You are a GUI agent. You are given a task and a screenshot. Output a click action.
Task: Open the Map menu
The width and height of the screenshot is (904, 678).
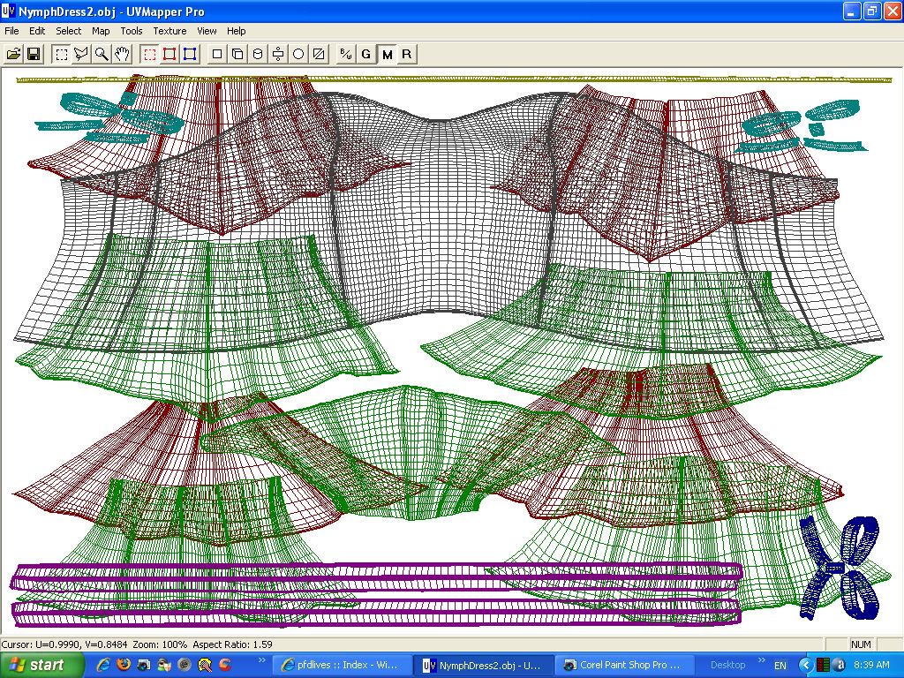tap(101, 31)
